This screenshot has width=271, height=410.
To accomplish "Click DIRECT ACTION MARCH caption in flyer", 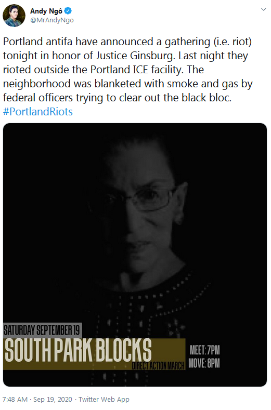I will click(x=159, y=366).
